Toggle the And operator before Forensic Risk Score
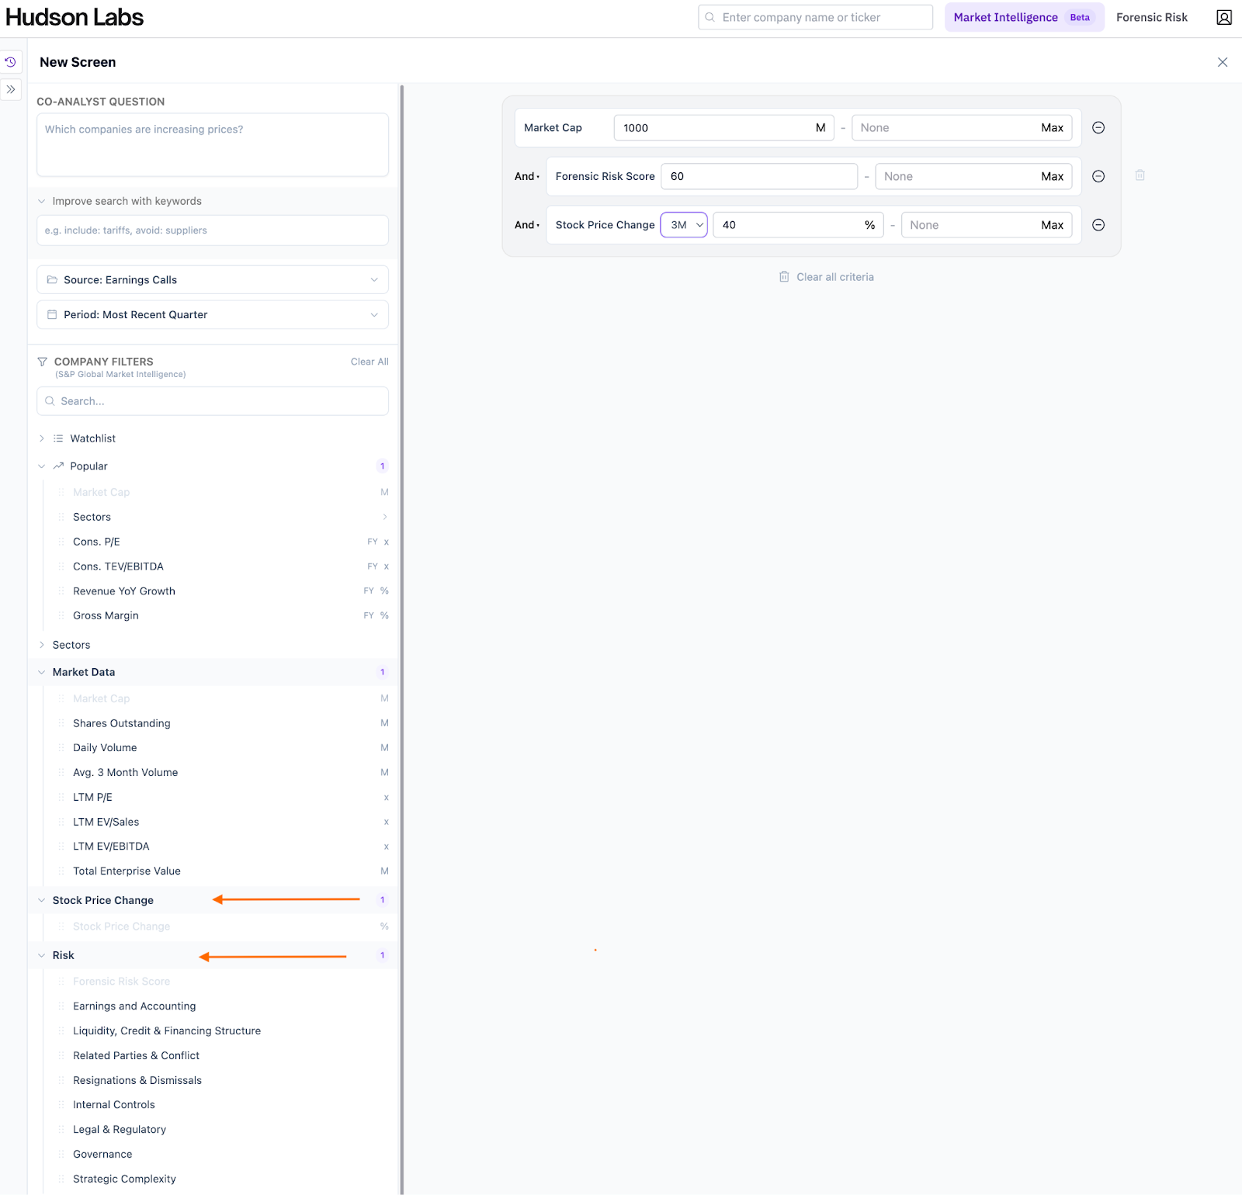Image resolution: width=1242 pixels, height=1195 pixels. (527, 177)
